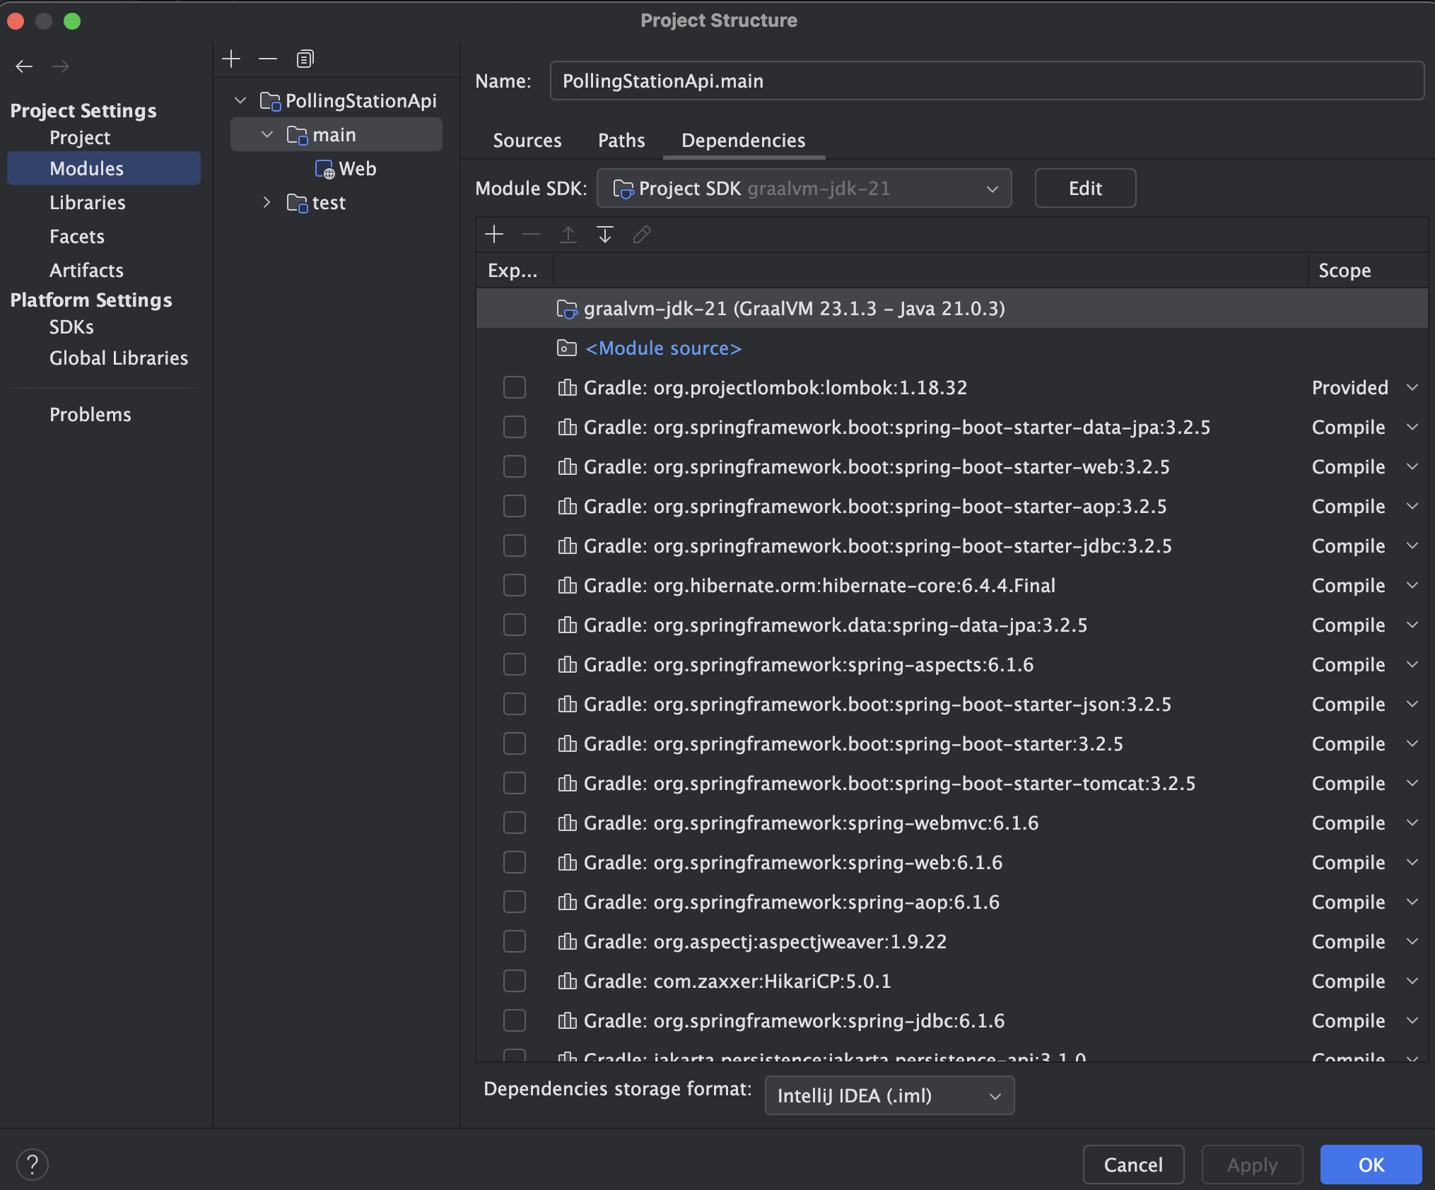
Task: Move dependency up arrow icon
Action: click(568, 234)
